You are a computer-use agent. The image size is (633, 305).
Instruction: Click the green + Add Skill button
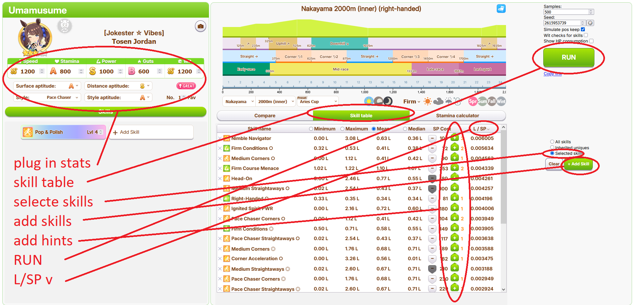coord(578,164)
